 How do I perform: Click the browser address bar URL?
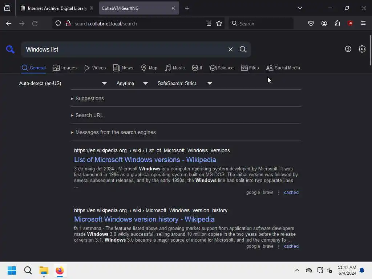138,24
